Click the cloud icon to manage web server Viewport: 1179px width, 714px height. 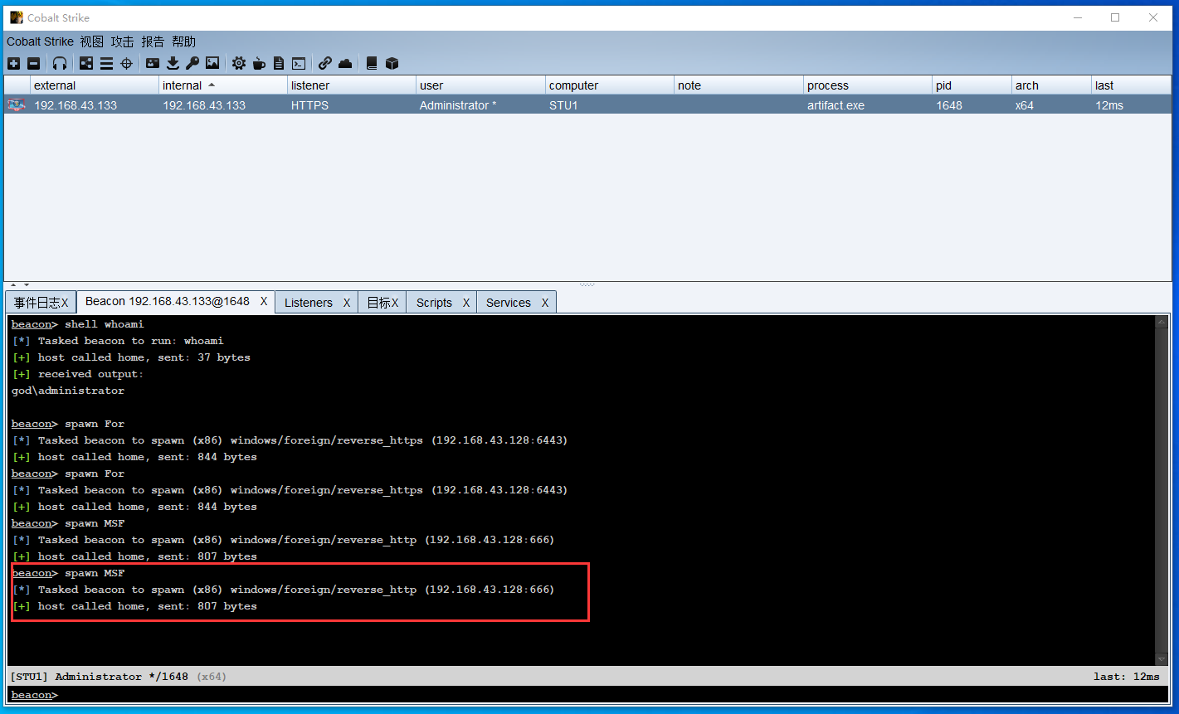pyautogui.click(x=345, y=63)
